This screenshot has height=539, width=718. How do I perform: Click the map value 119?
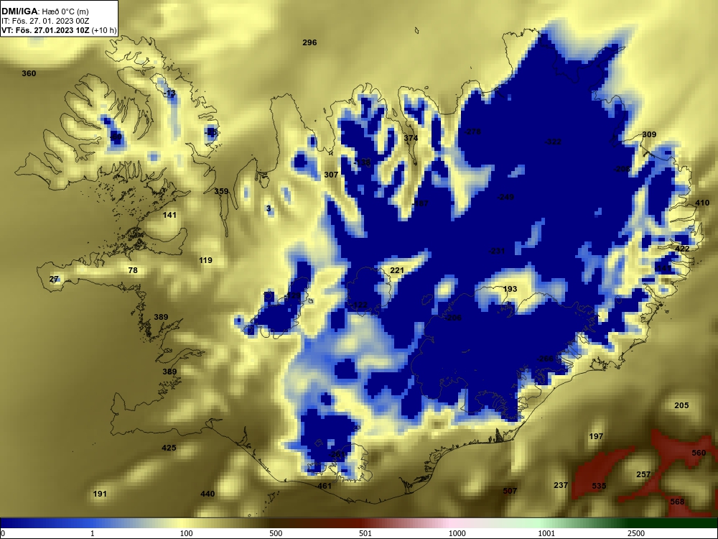pyautogui.click(x=205, y=260)
